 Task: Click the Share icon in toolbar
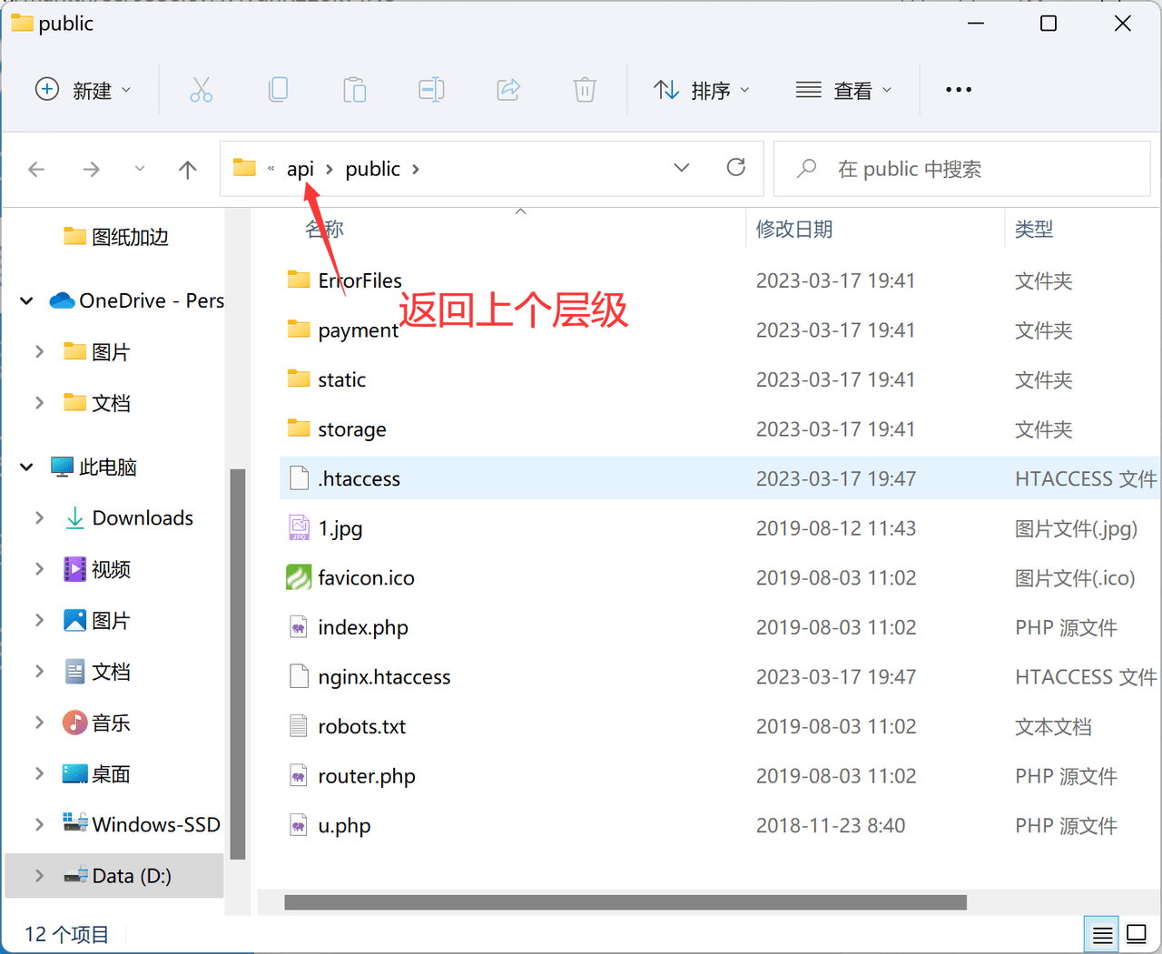pyautogui.click(x=508, y=90)
